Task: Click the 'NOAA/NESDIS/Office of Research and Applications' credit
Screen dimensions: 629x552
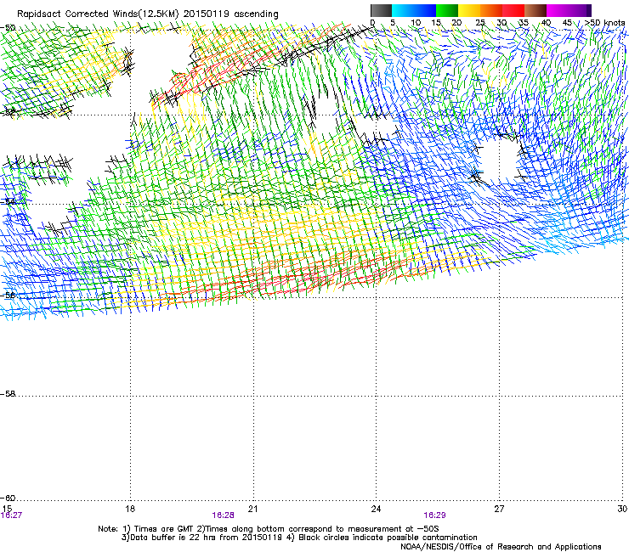Action: [x=501, y=546]
